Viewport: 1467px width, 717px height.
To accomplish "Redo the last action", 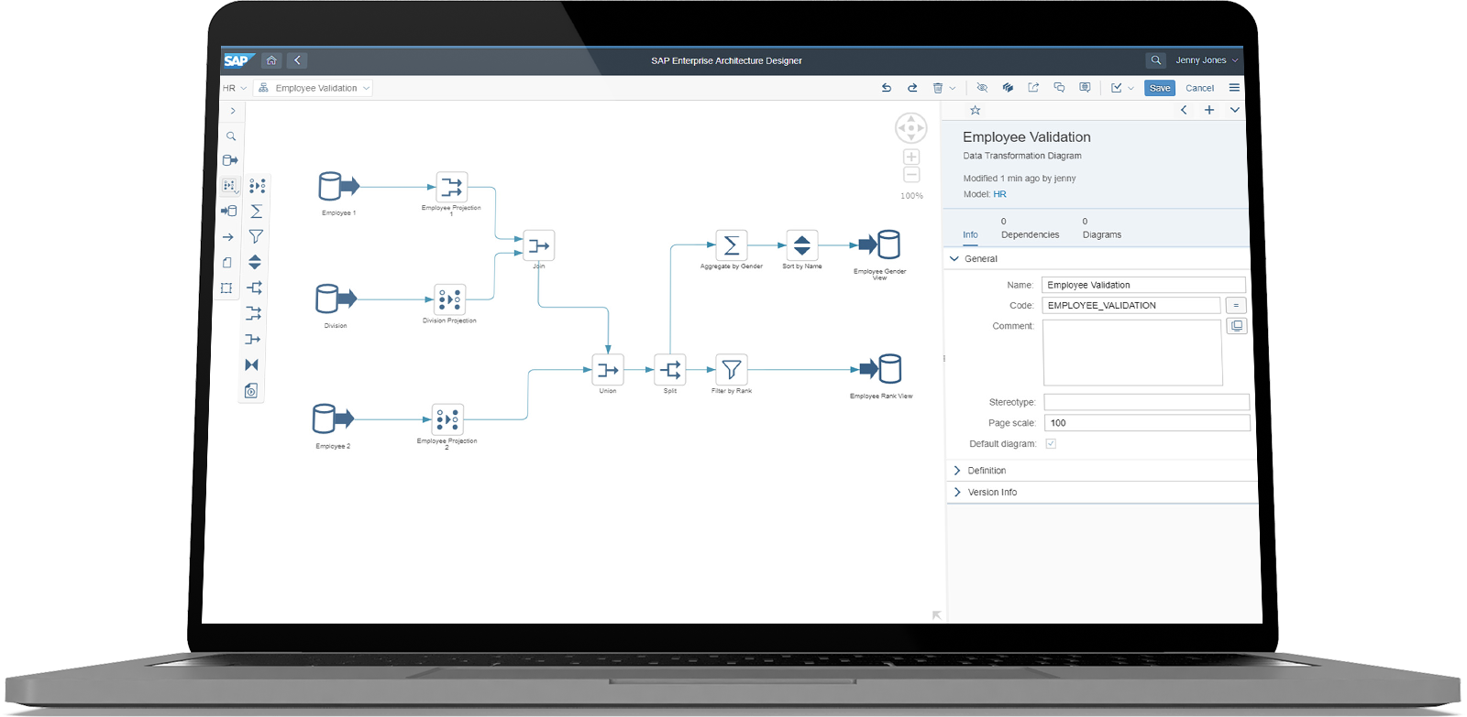I will (912, 88).
